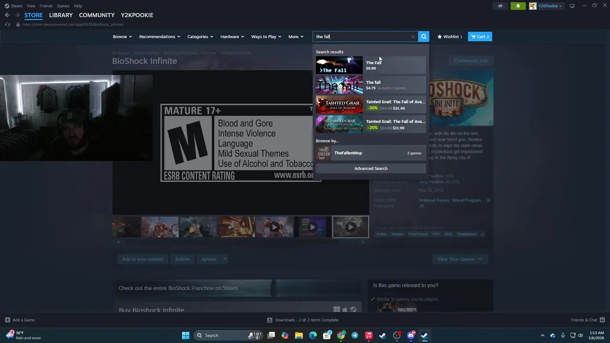Open OBS Studio from the taskbar
Image resolution: width=610 pixels, height=343 pixels.
pos(396,335)
